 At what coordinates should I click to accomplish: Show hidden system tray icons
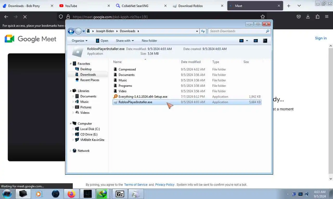(288, 194)
